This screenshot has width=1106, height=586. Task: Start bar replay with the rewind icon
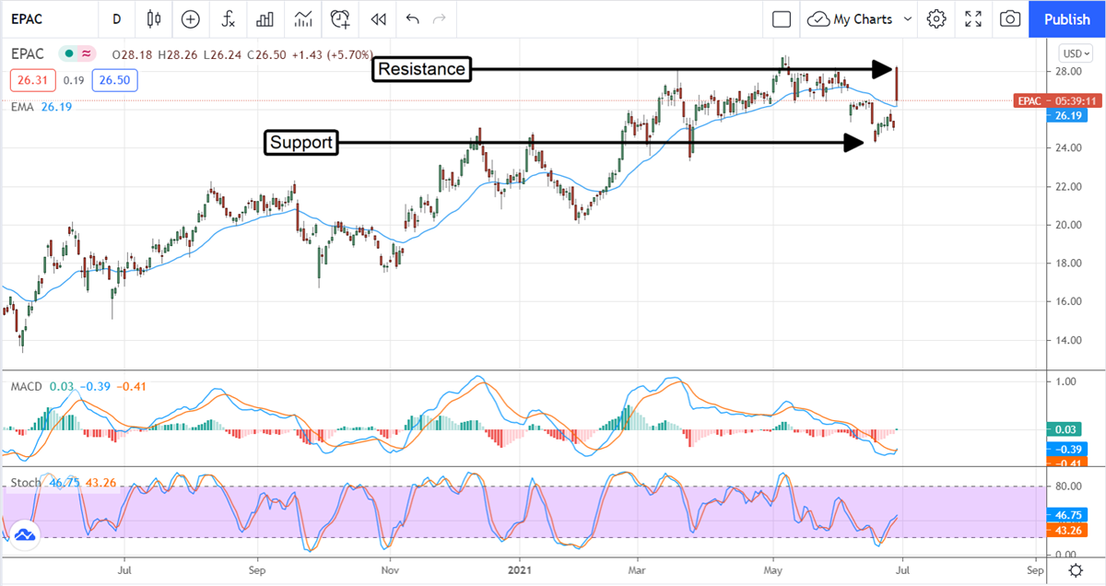click(x=378, y=18)
